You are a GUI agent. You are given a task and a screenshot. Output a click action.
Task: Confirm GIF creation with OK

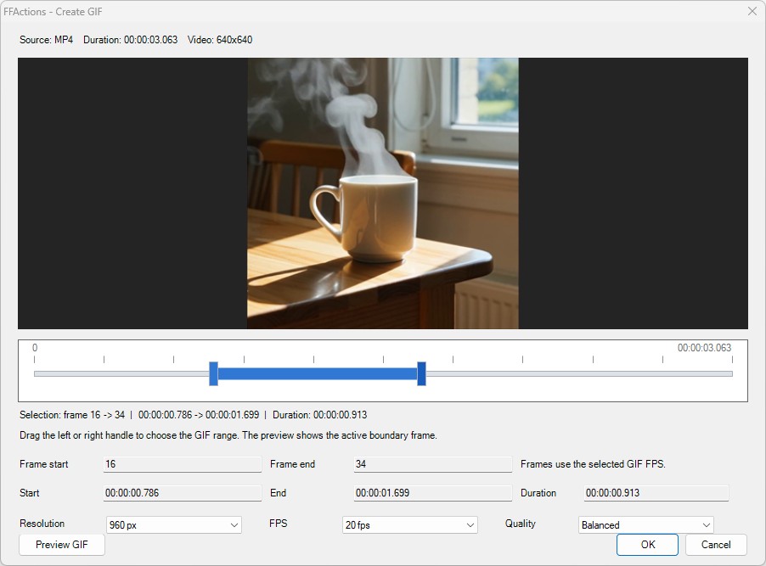pyautogui.click(x=647, y=545)
